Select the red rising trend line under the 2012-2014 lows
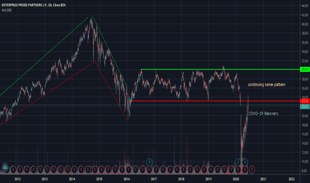Image resolution: width=310 pixels, height=183 pixels. pyautogui.click(x=47, y=93)
